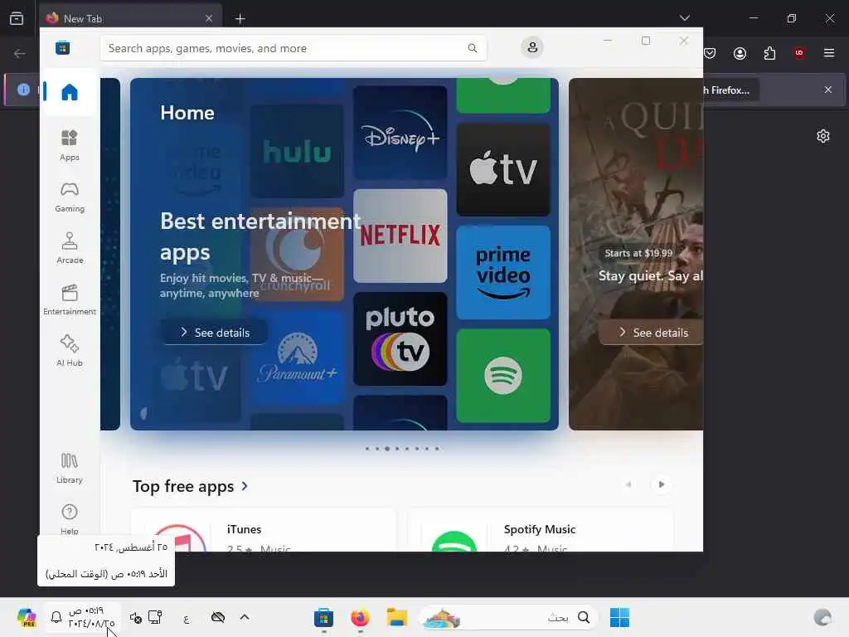Open the taskbar clock and date
The width and height of the screenshot is (849, 637).
91,617
